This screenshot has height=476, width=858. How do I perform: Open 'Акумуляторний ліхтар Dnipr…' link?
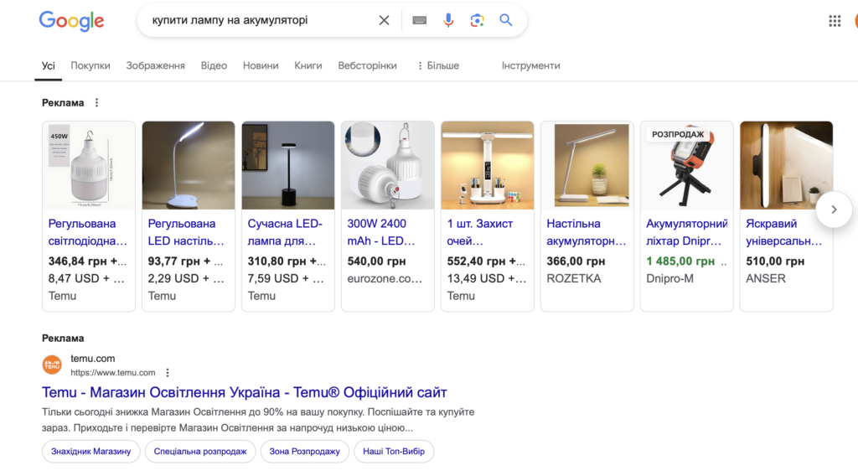coord(687,232)
